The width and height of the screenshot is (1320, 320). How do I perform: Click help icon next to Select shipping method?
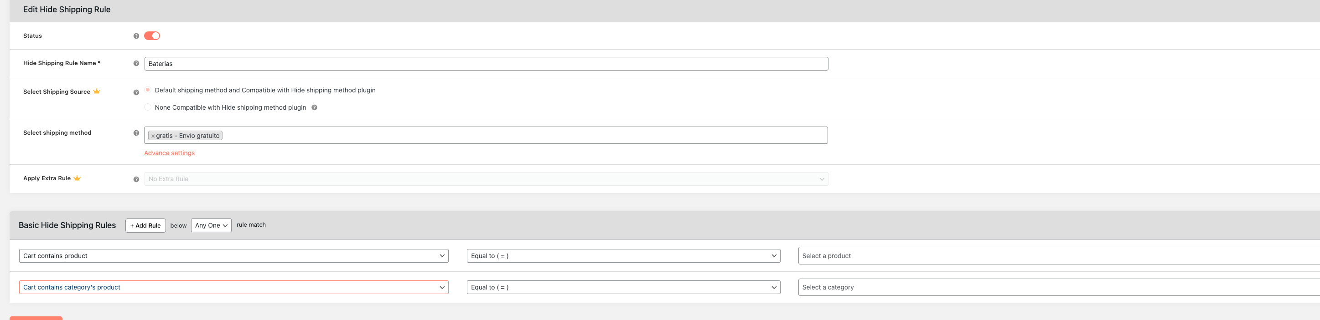(x=136, y=133)
